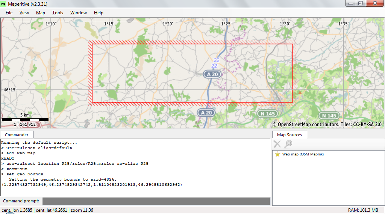The width and height of the screenshot is (385, 214).
Task: Click into the Command prompt input field
Action: 156,201
